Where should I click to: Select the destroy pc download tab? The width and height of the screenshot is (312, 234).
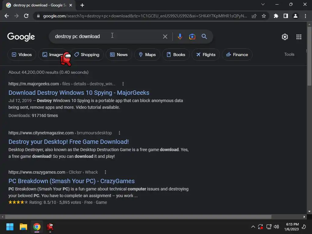[39, 5]
